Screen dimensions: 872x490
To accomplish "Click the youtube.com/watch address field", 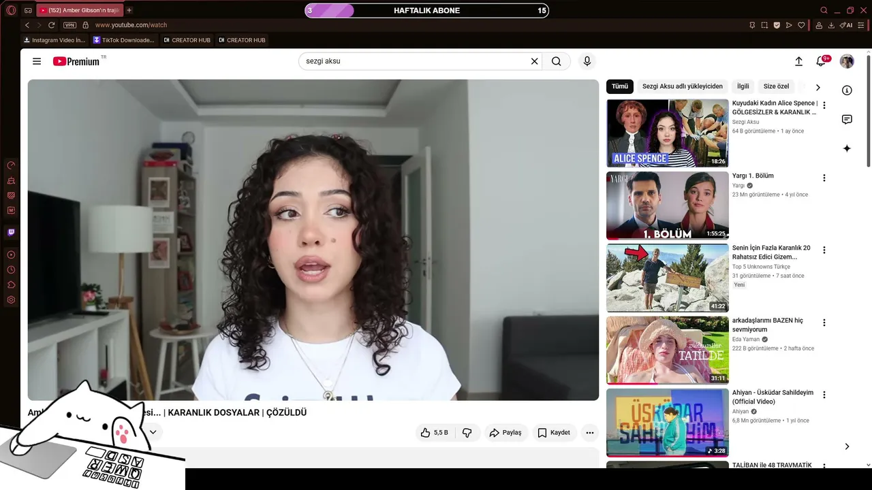I will point(131,25).
